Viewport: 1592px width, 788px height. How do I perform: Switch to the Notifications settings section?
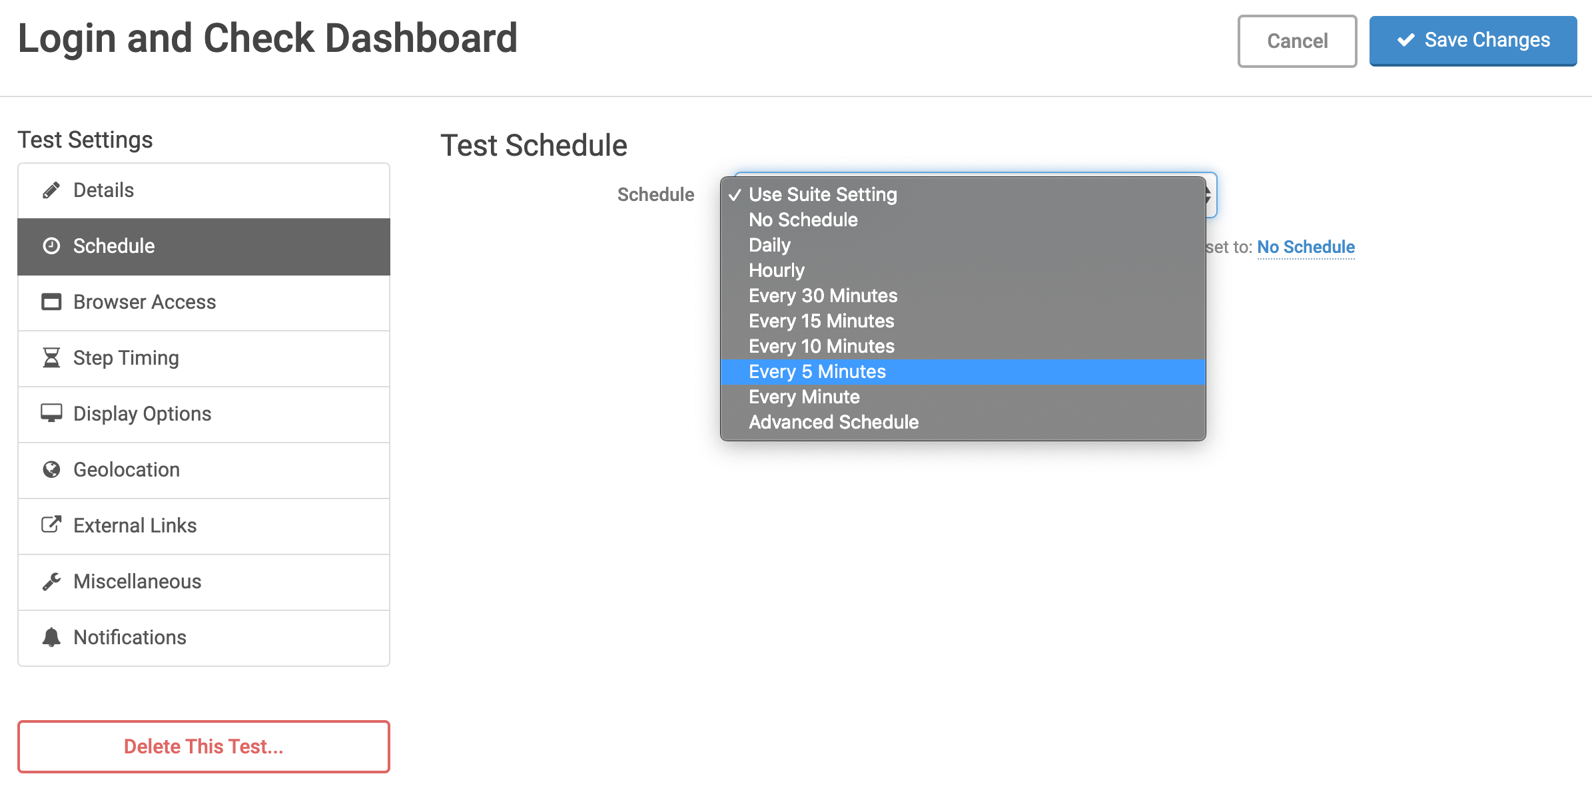[x=130, y=637]
